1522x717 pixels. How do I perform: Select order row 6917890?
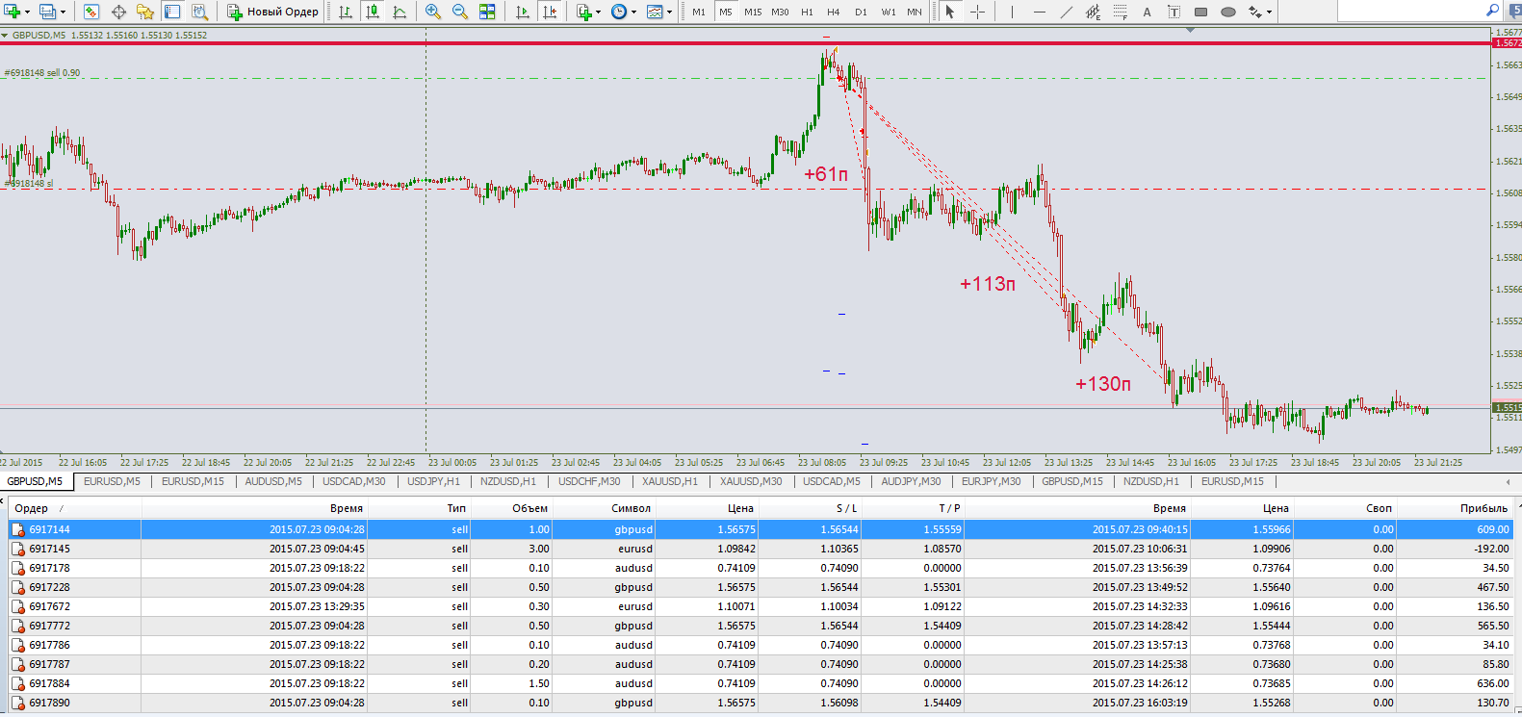coord(761,703)
